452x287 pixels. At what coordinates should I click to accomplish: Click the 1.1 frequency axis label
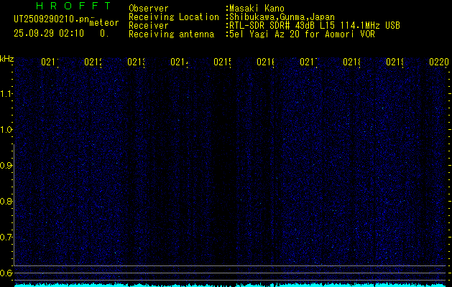point(6,93)
